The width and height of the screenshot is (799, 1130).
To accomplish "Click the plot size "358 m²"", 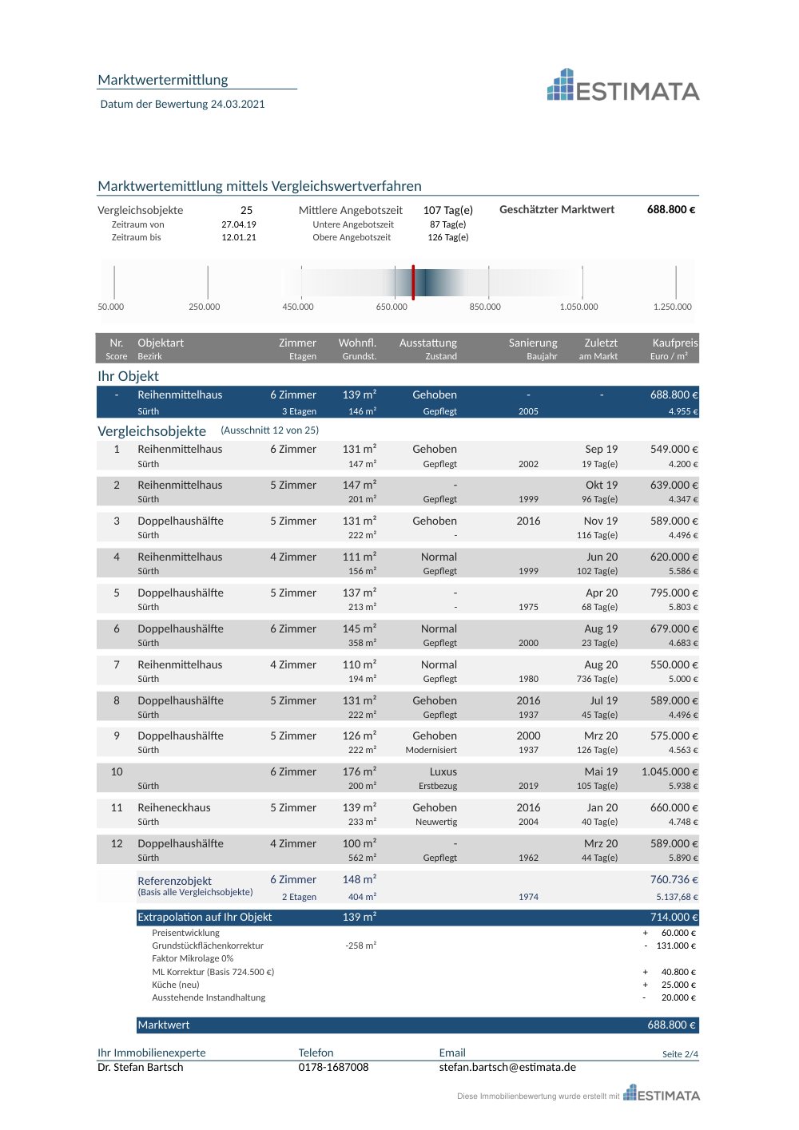I will pyautogui.click(x=362, y=643).
